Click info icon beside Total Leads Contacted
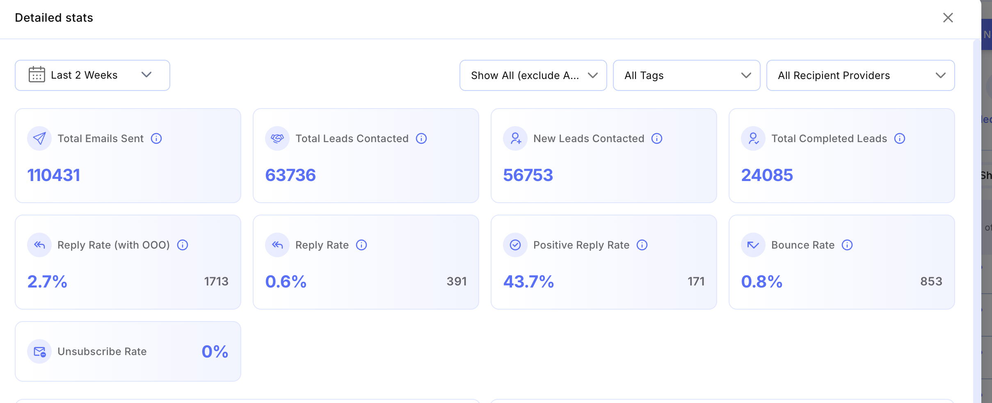The image size is (992, 403). tap(421, 138)
